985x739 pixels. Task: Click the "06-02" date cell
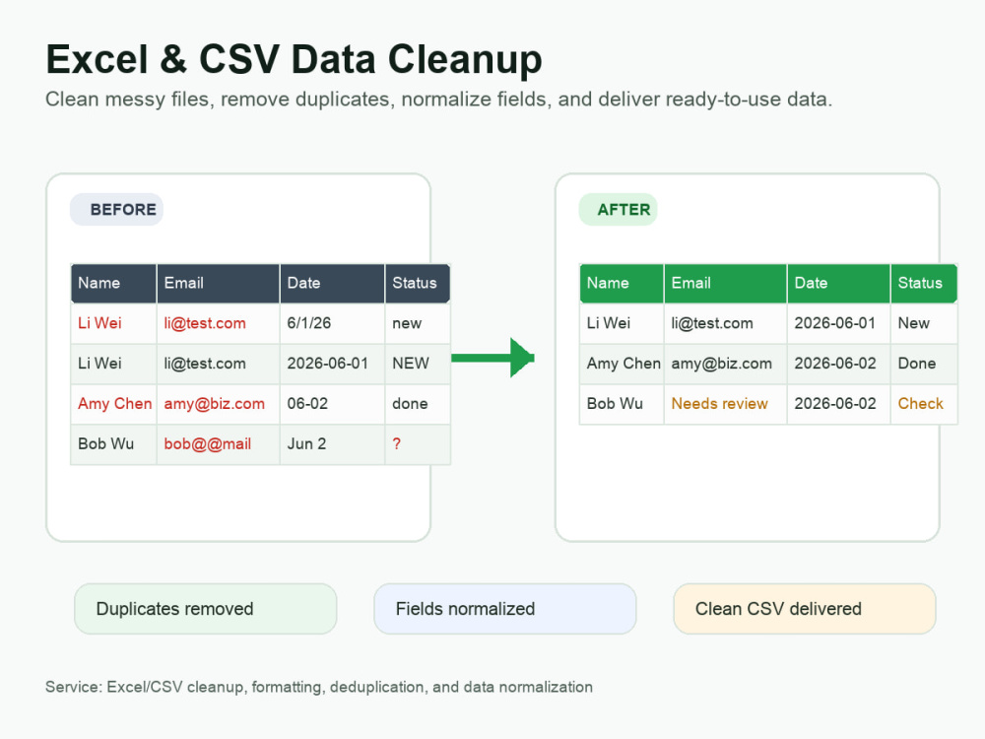click(332, 404)
